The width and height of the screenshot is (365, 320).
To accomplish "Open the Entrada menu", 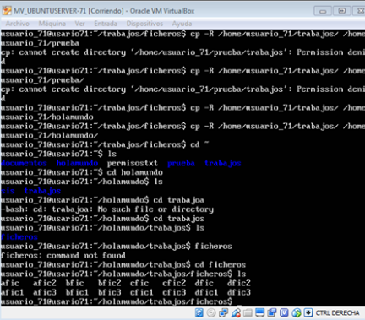I will (x=106, y=24).
